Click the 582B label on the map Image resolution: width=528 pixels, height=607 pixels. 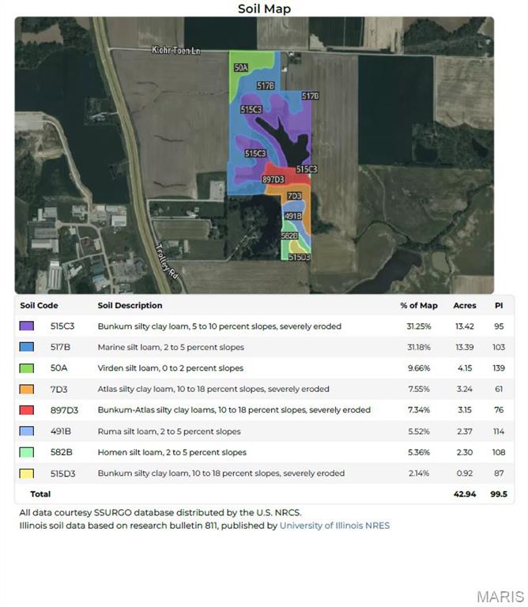tap(289, 236)
